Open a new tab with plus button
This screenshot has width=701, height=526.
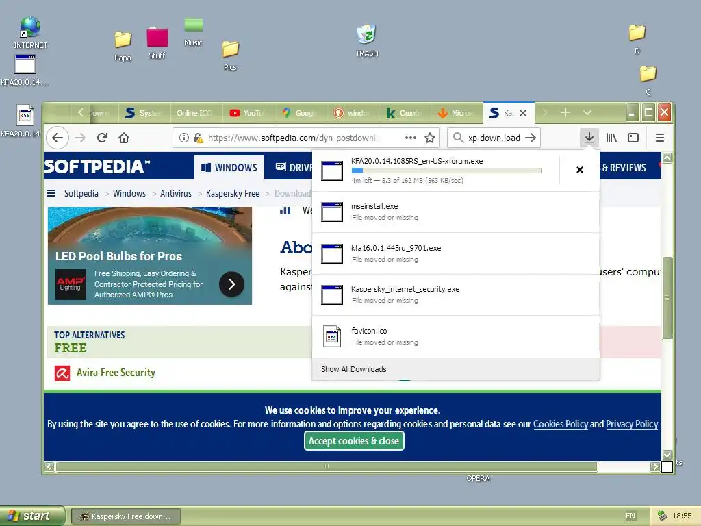click(x=565, y=113)
